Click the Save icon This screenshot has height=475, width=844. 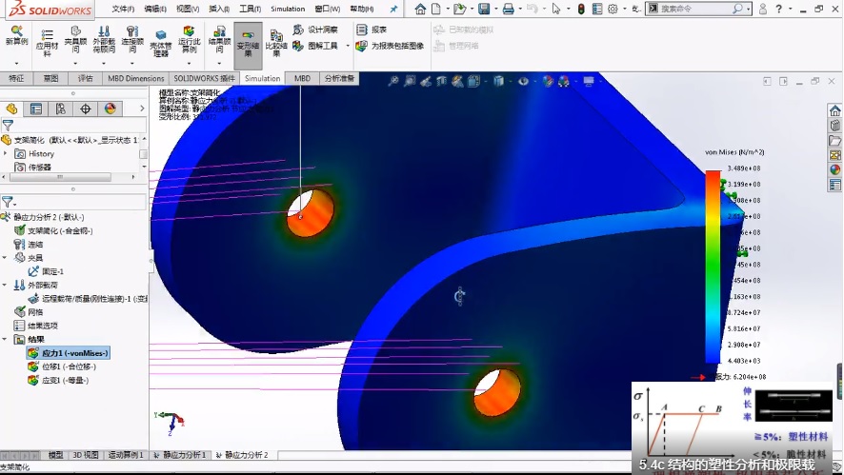pos(484,9)
